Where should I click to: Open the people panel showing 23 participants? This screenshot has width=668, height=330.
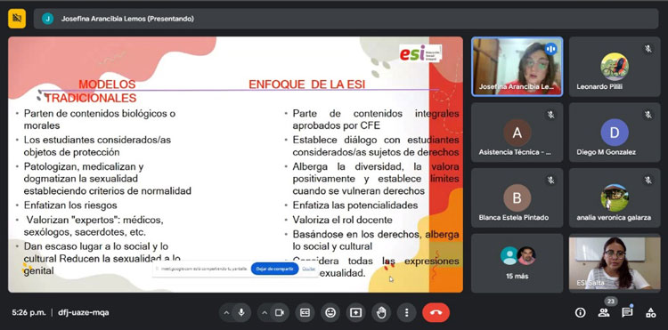(604, 313)
